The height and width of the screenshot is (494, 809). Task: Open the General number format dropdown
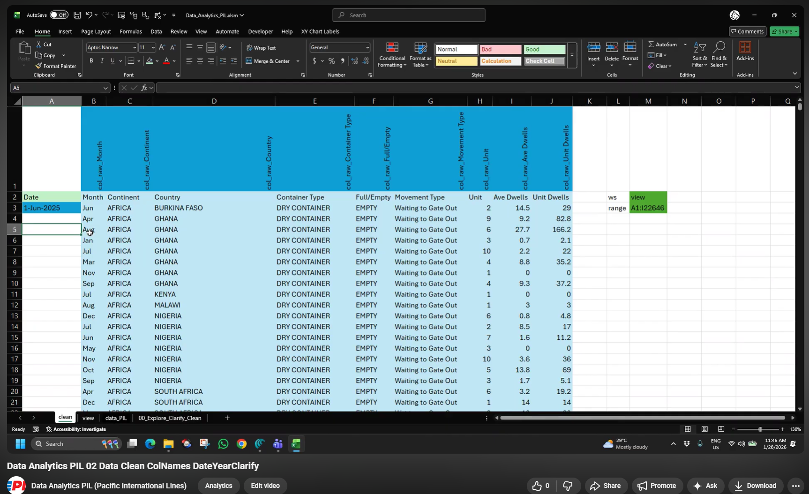(367, 47)
